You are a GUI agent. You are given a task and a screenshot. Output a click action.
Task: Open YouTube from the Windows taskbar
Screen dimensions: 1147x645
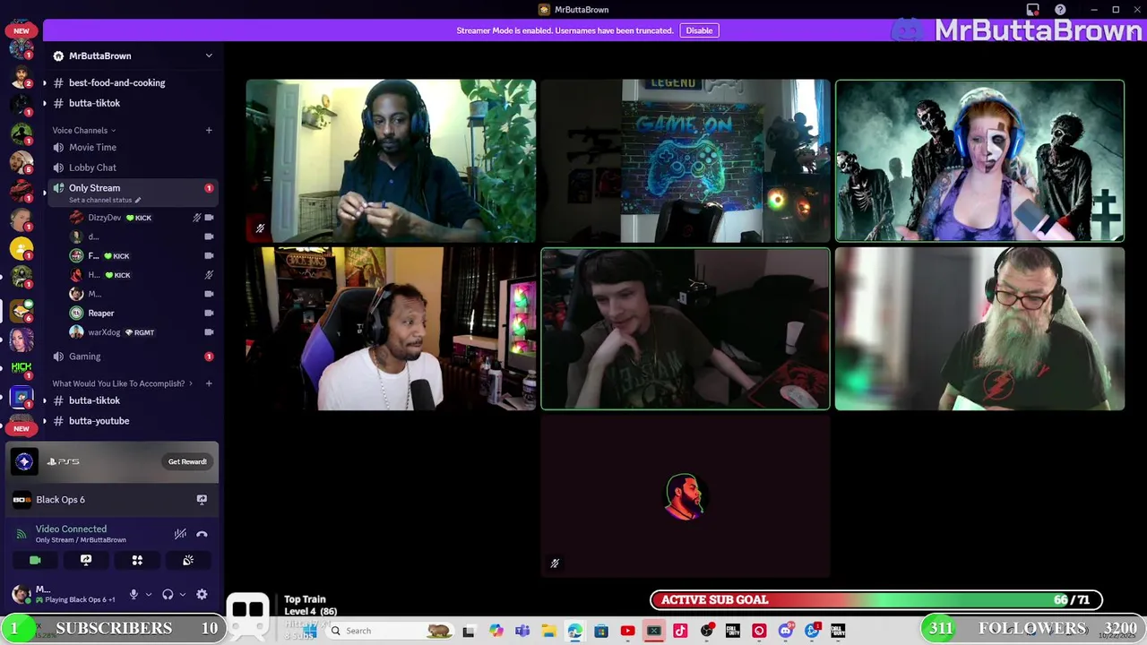[x=627, y=631]
